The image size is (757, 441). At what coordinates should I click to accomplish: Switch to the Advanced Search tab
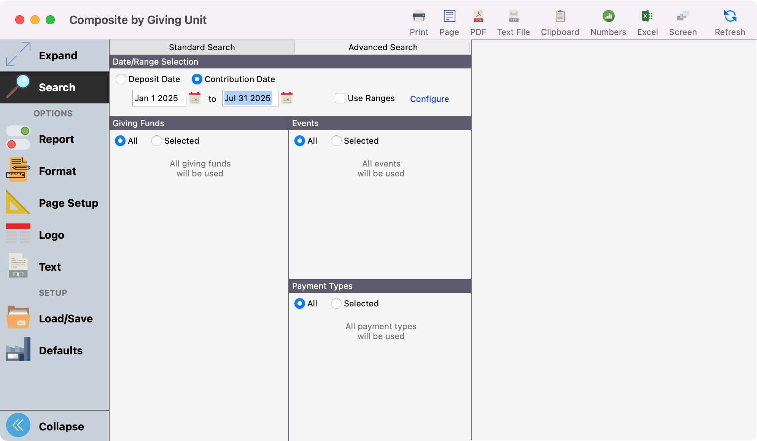coord(382,47)
